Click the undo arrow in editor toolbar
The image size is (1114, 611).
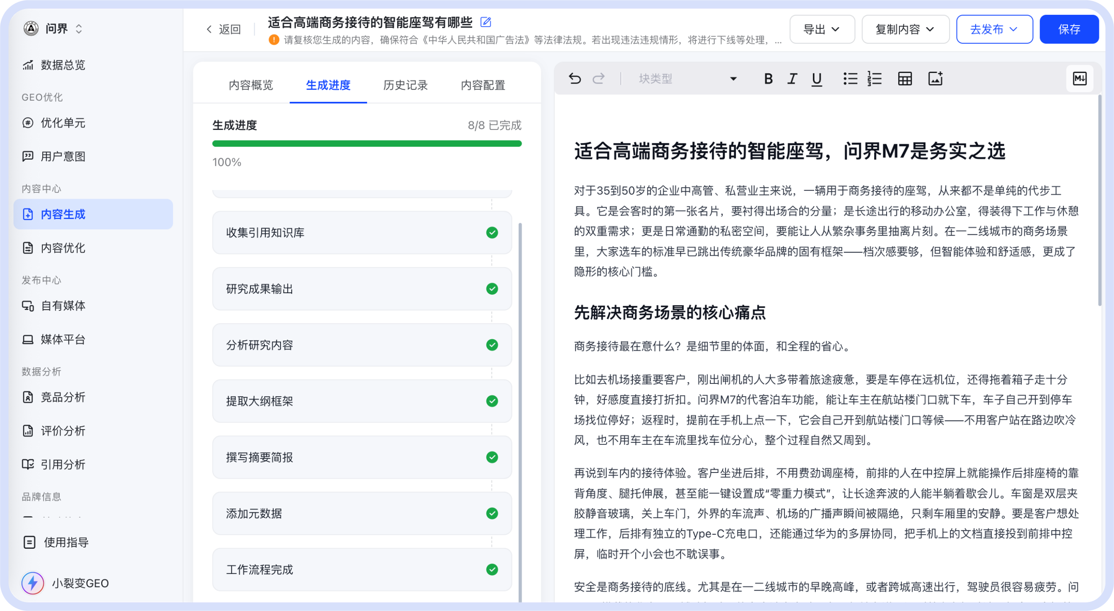pyautogui.click(x=575, y=79)
